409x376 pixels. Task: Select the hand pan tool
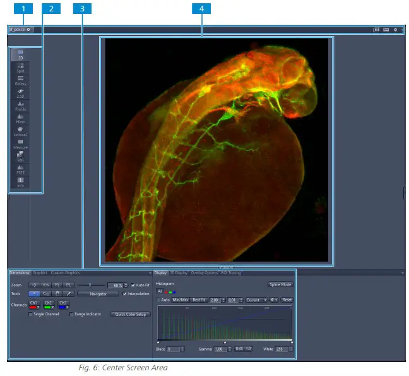(x=57, y=294)
